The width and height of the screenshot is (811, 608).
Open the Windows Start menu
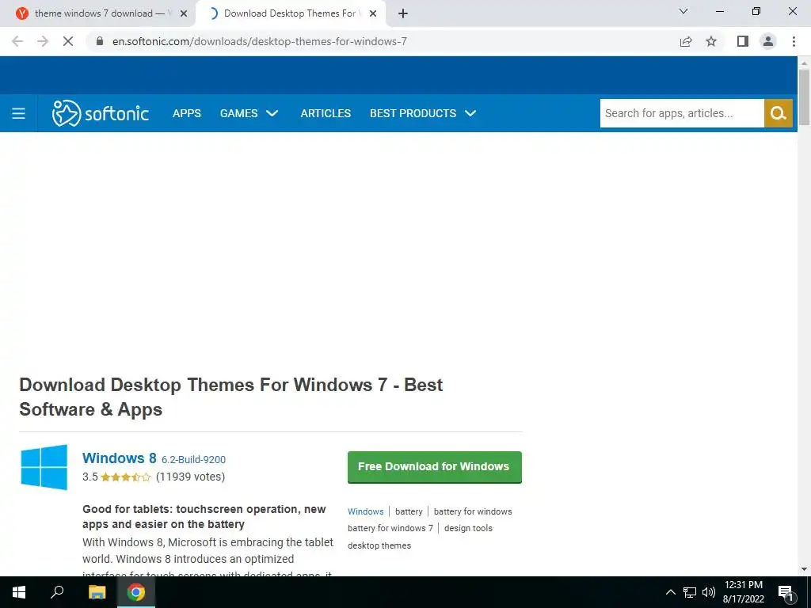tap(19, 592)
